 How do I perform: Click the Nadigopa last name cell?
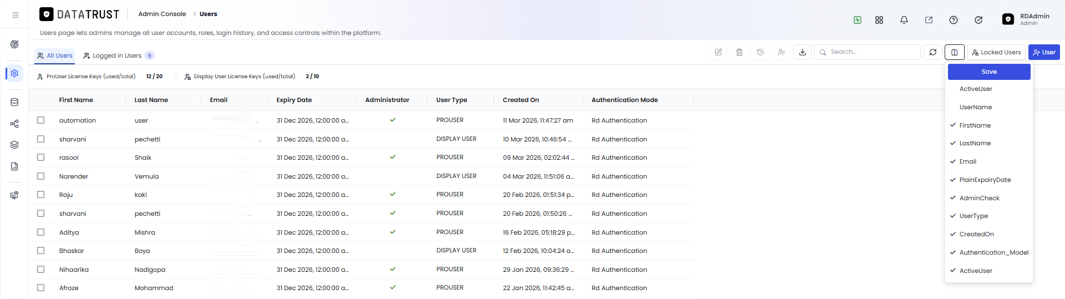click(150, 270)
